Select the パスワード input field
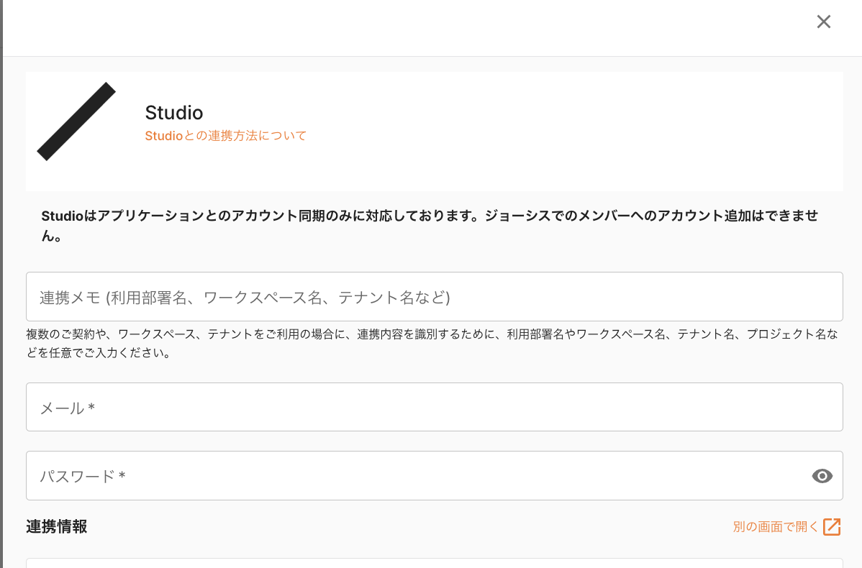 417,476
